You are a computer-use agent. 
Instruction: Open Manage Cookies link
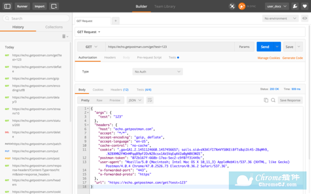[268, 58]
